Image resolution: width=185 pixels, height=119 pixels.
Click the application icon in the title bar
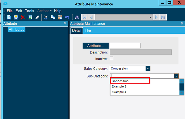click(5, 4)
